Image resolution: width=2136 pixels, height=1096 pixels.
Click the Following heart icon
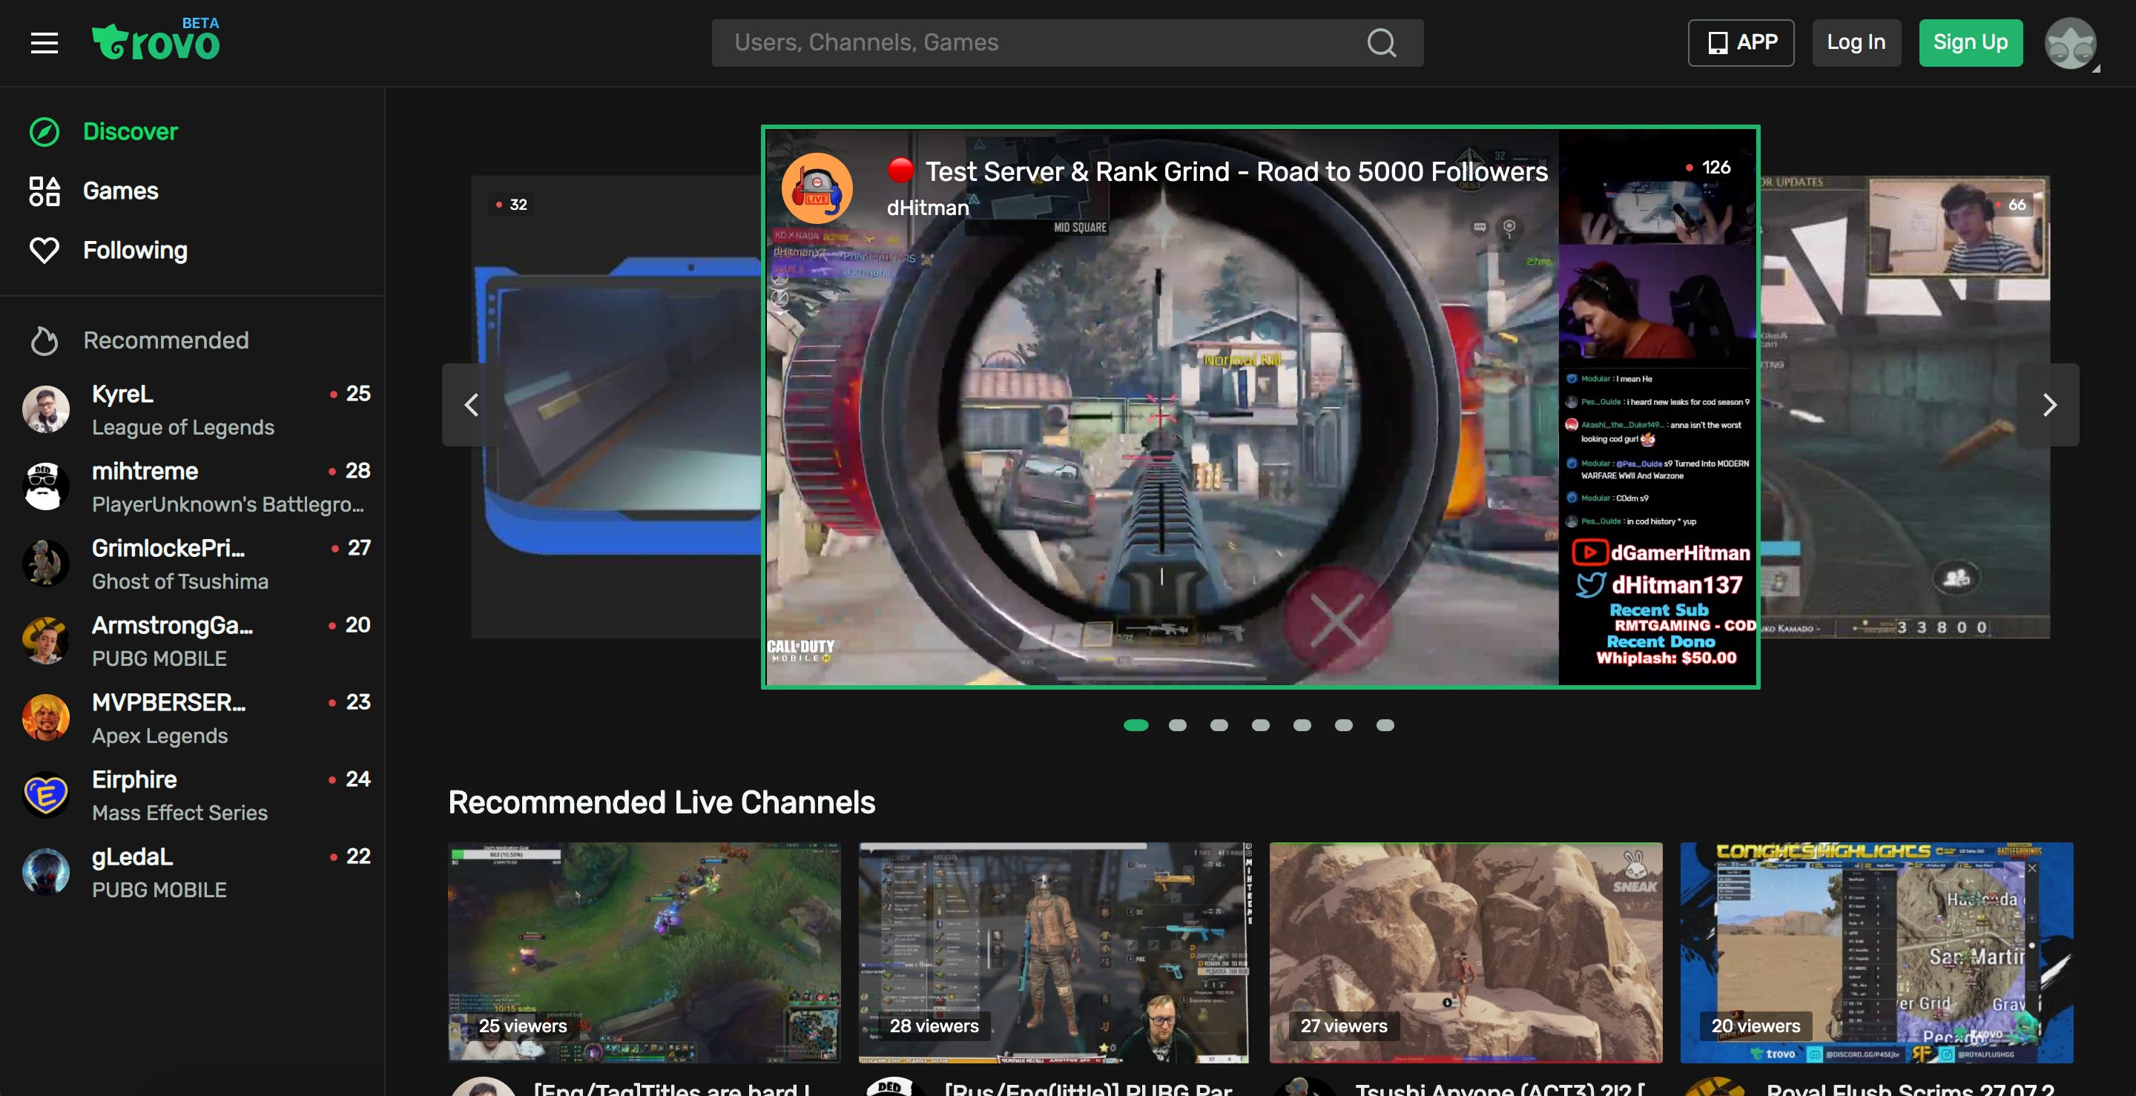pos(44,251)
